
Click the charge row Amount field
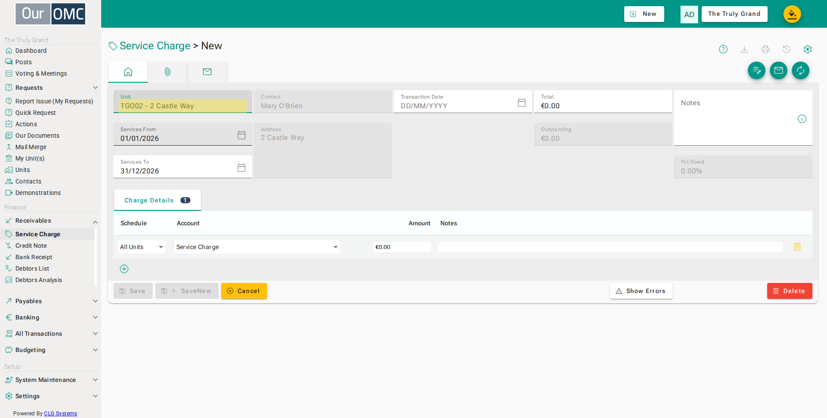(x=402, y=247)
